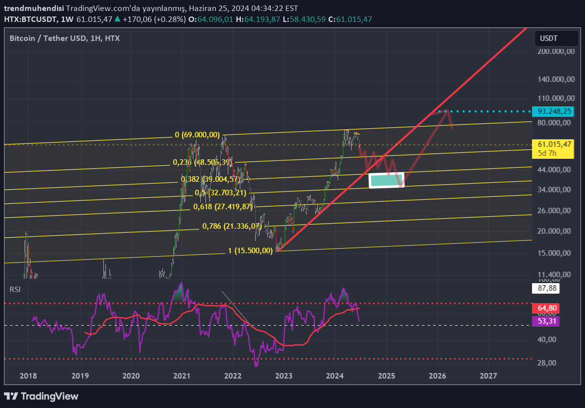Click the purple 53,31 RSI label
585x408 pixels.
pos(546,321)
